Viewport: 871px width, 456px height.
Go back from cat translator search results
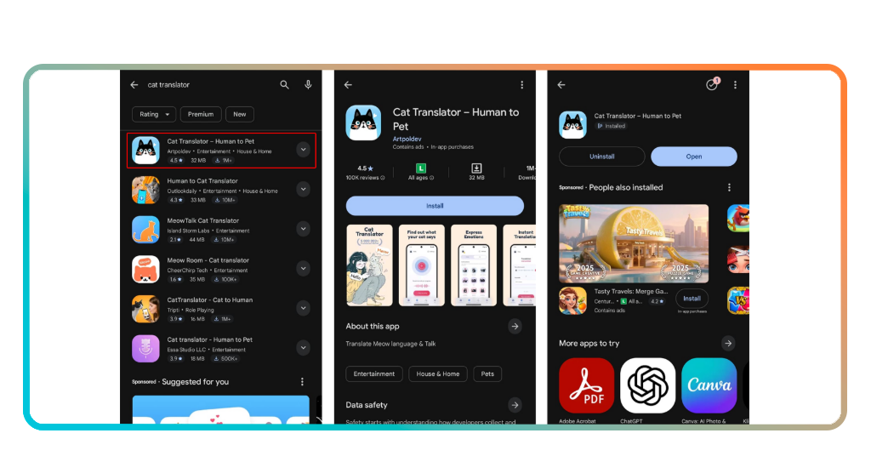(134, 85)
